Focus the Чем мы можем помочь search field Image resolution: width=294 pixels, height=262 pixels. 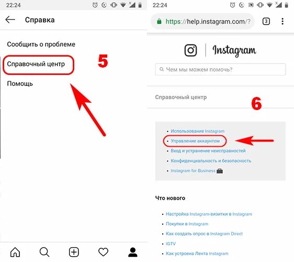(x=220, y=70)
